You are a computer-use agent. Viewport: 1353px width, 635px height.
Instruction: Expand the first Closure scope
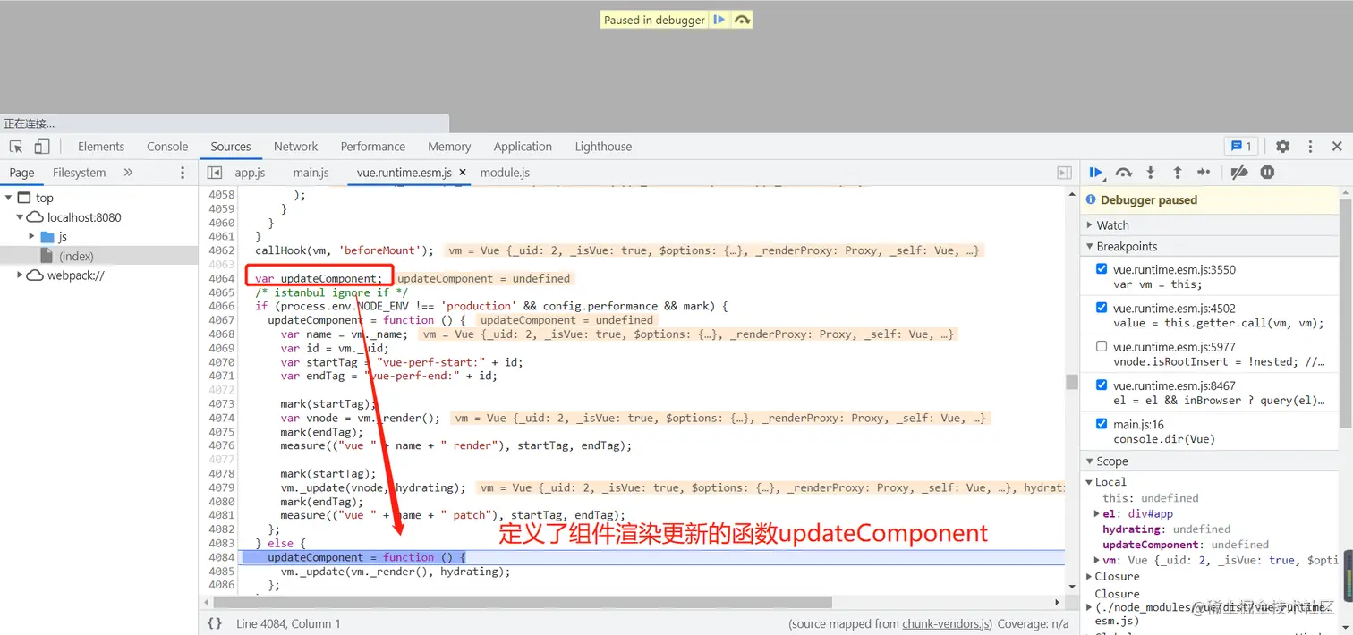point(1090,577)
